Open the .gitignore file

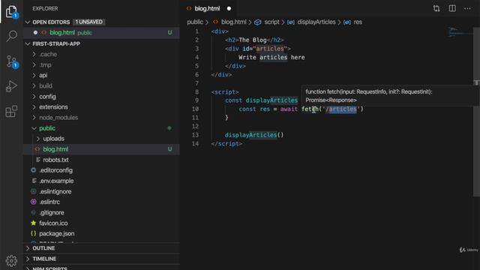pos(102,212)
